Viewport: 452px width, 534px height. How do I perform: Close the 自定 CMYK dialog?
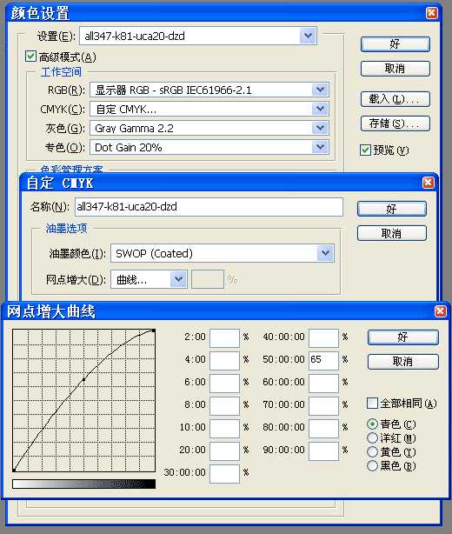pos(429,183)
